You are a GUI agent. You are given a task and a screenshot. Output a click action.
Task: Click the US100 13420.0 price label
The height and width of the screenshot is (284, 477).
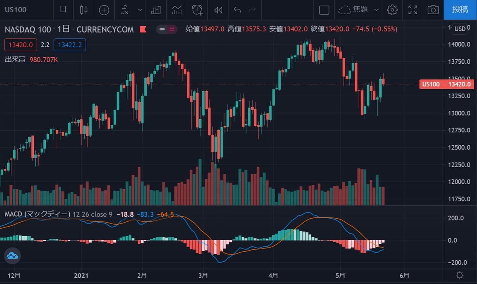coord(446,84)
